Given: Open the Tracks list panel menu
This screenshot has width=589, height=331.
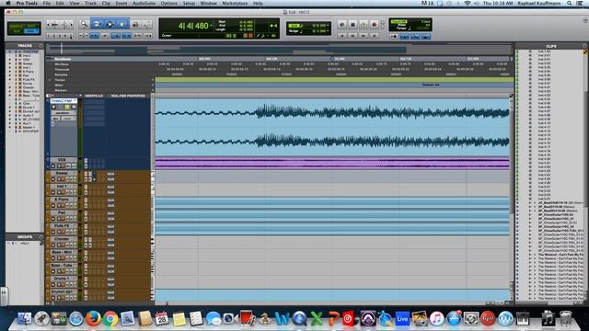Looking at the screenshot, I should (40, 46).
